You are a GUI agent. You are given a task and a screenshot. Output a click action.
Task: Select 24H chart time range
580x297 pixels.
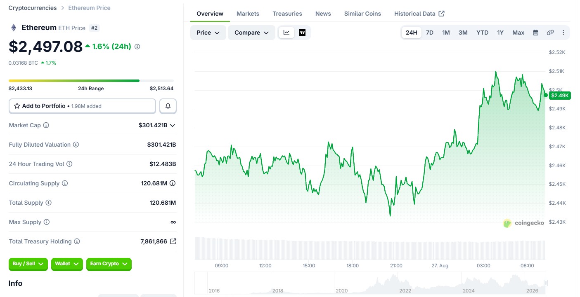(412, 33)
